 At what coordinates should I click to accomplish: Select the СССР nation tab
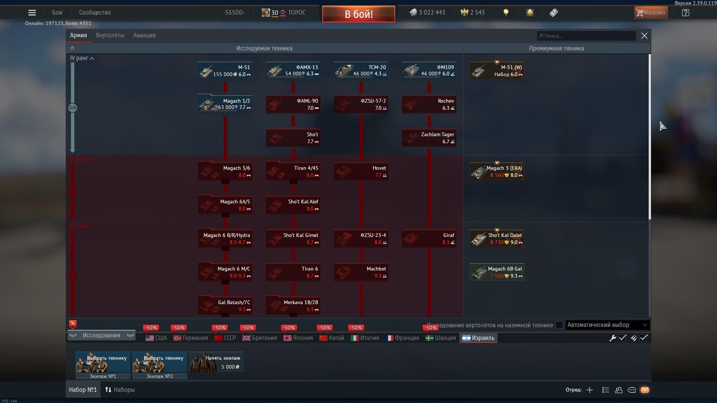point(225,338)
